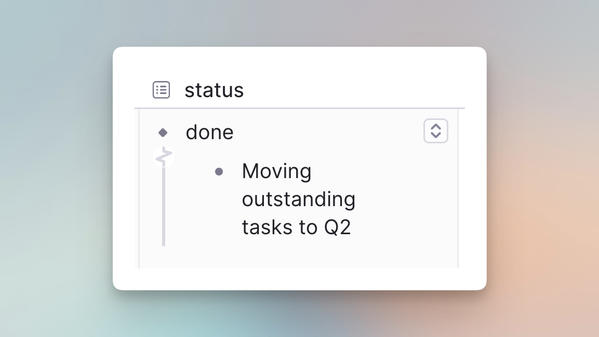Click the word Moving in the task
The image size is (599, 337).
click(x=276, y=171)
